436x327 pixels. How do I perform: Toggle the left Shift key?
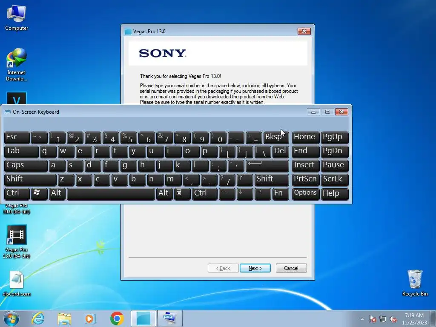[x=30, y=180]
